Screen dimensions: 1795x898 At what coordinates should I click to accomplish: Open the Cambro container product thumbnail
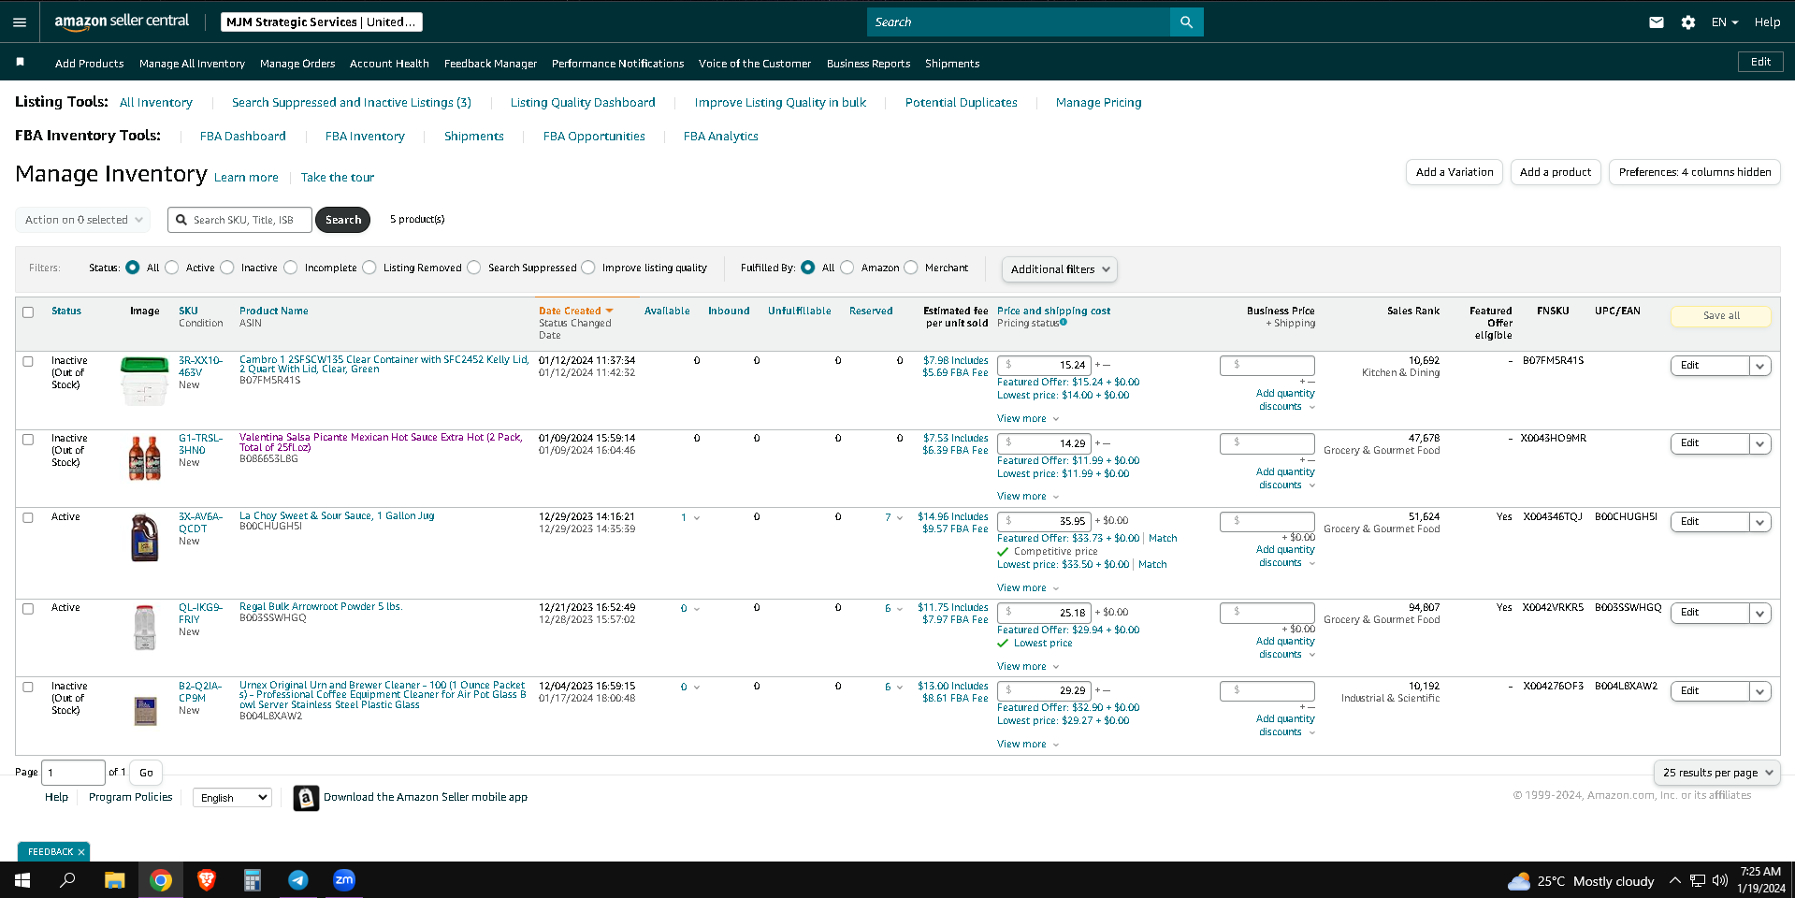(x=144, y=382)
